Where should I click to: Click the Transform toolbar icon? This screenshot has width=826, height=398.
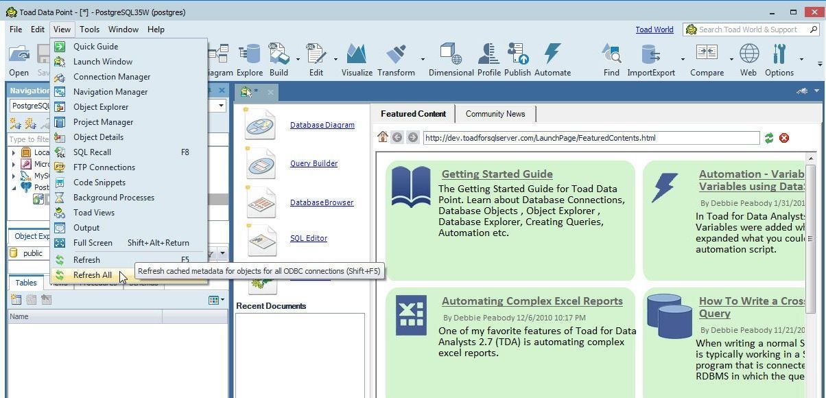point(396,60)
